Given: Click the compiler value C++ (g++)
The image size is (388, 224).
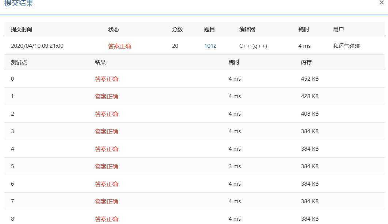Looking at the screenshot, I should click(253, 46).
